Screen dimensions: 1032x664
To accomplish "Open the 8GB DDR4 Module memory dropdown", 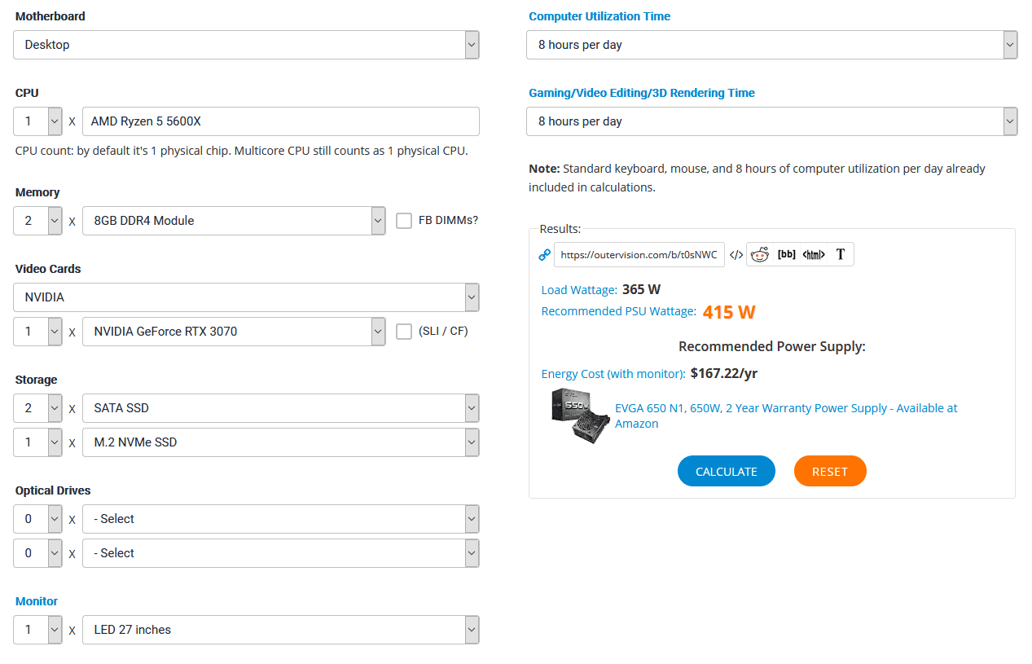I will (234, 221).
